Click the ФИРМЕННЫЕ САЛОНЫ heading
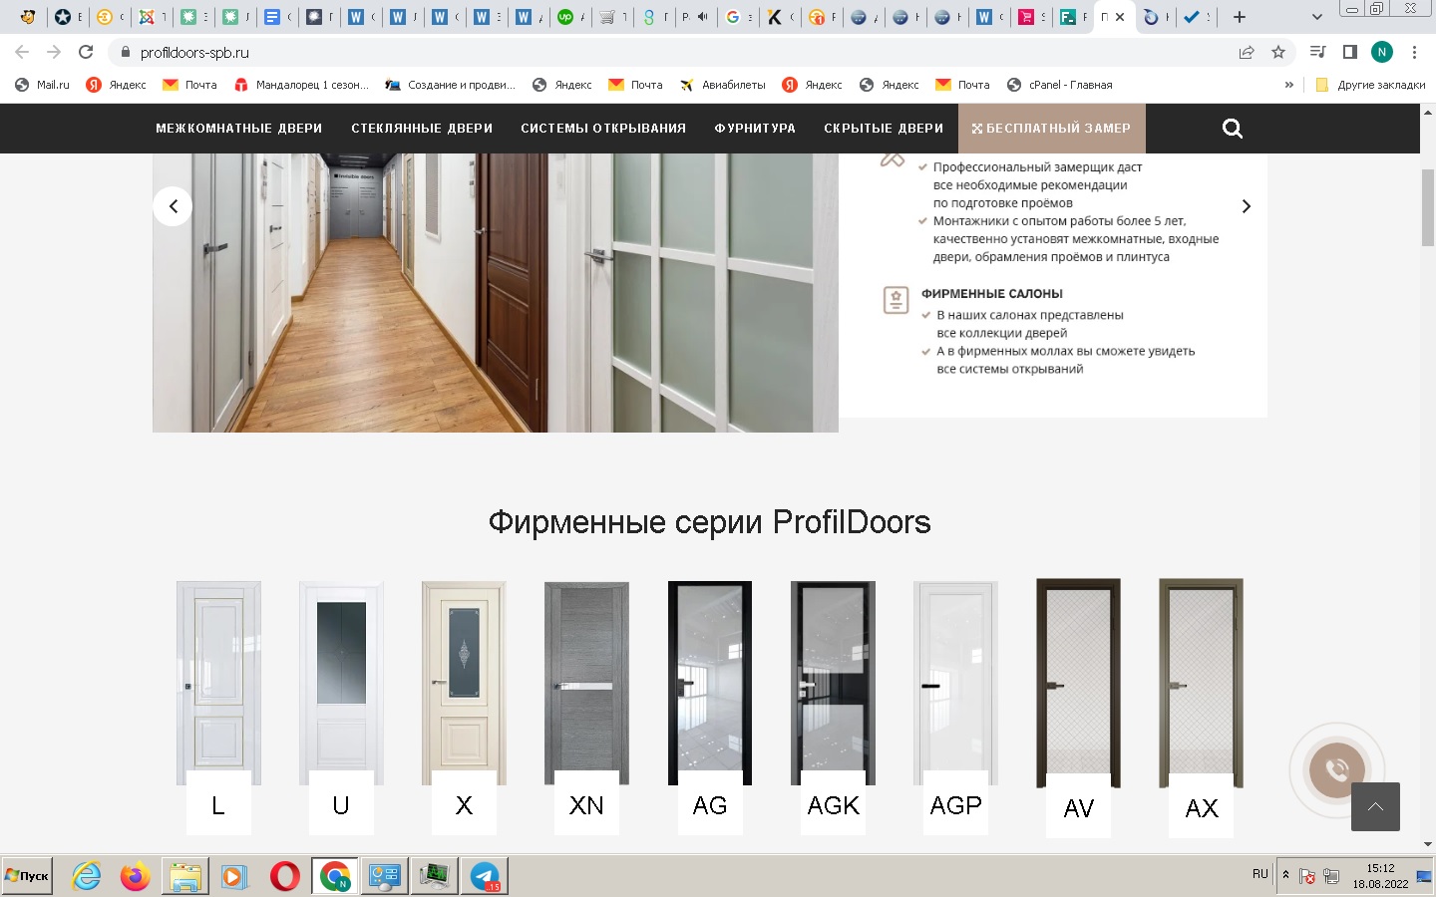Viewport: 1436px width, 897px height. point(992,294)
